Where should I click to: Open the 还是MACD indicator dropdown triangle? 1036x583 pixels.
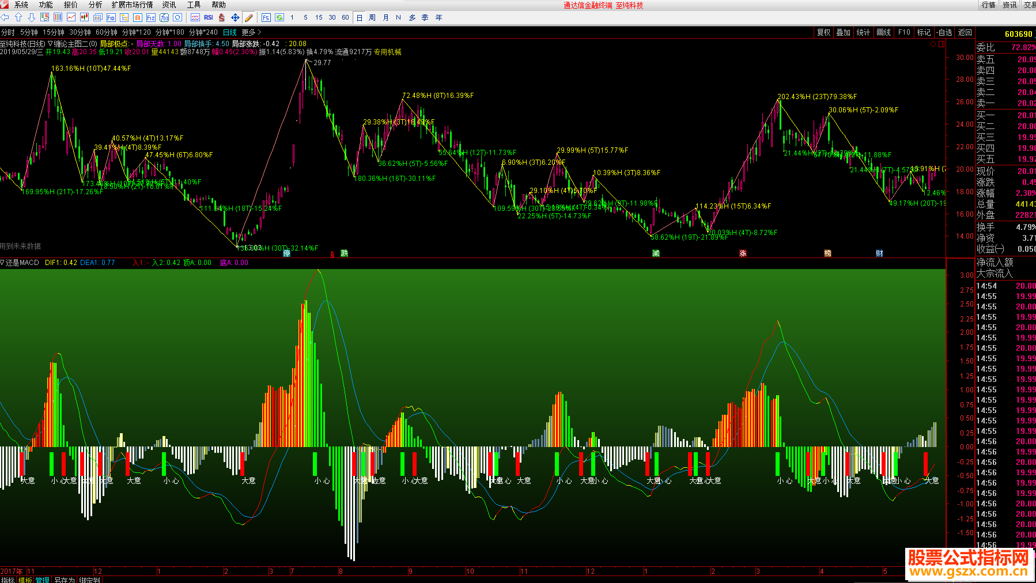pos(2,263)
